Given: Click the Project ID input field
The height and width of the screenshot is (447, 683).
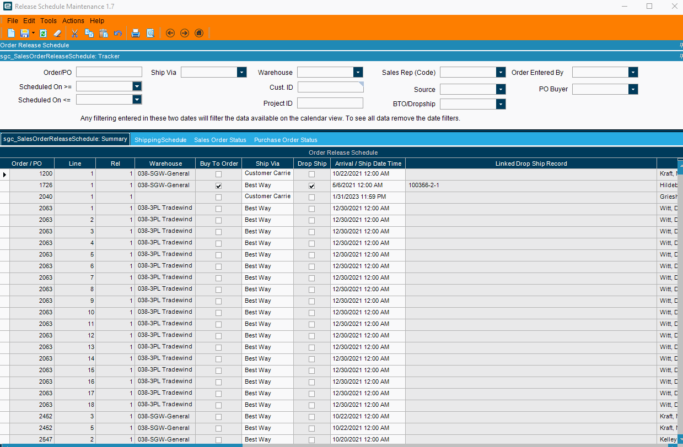Looking at the screenshot, I should tap(330, 103).
